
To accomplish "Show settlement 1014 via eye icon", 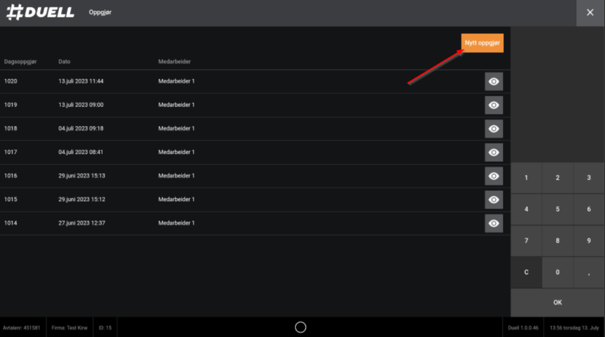I will (493, 223).
